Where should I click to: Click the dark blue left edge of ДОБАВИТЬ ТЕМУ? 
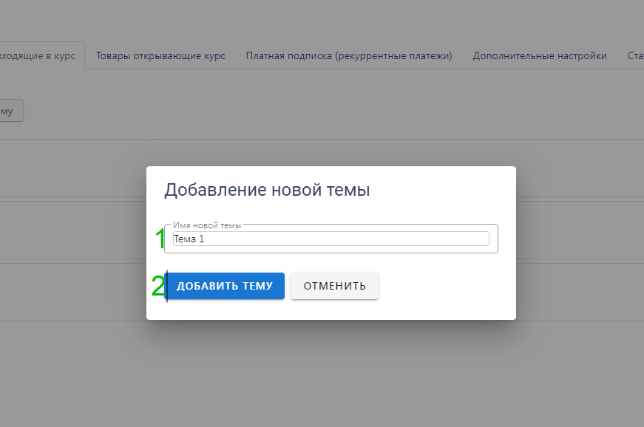tap(167, 286)
